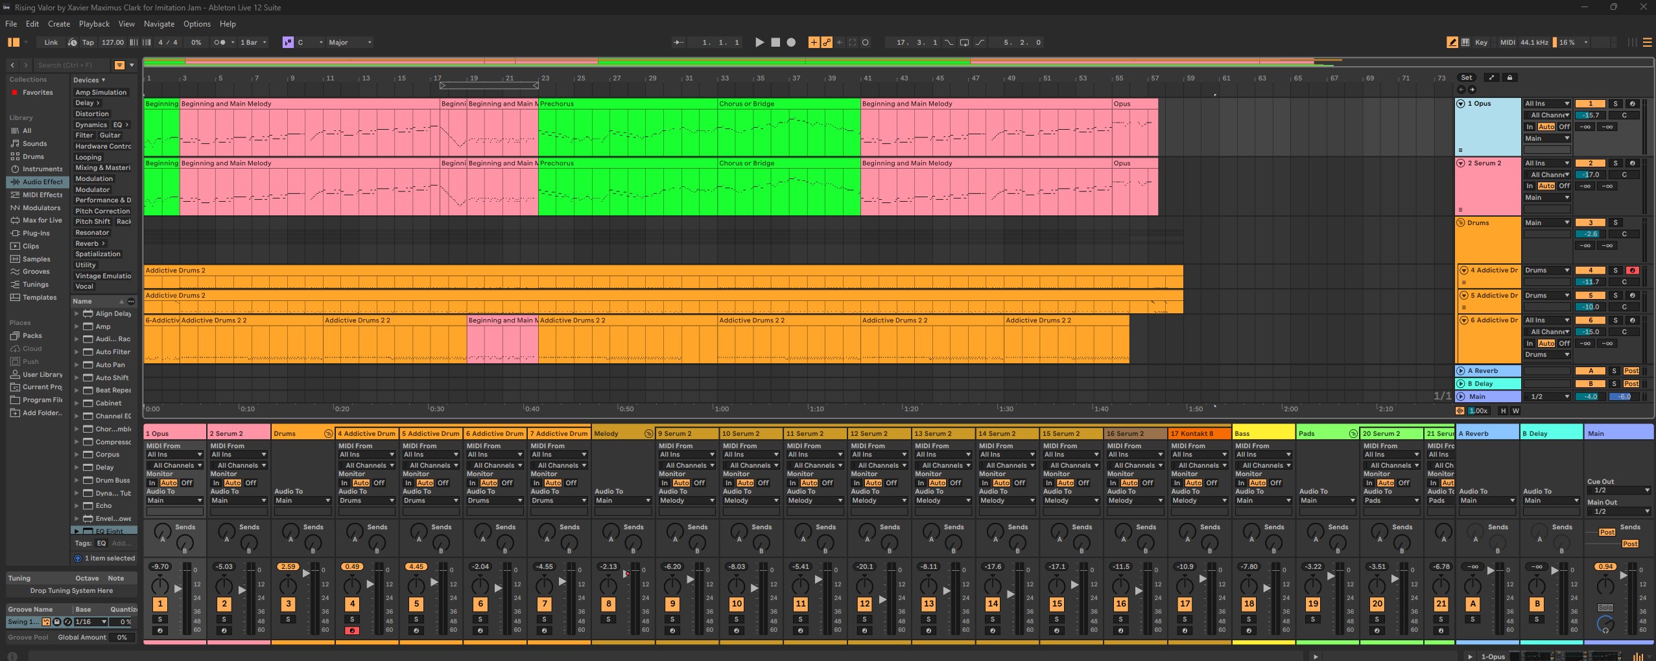Click the Lock Envelopes padlock icon

coord(1509,78)
